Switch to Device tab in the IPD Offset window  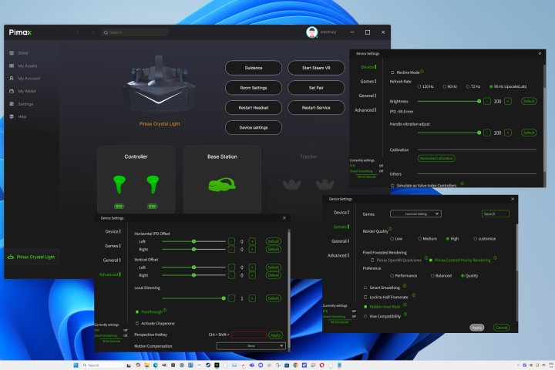click(113, 231)
